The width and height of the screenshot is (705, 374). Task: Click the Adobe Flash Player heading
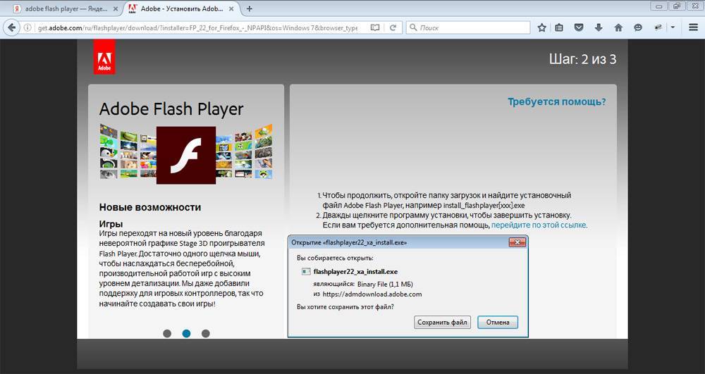[x=171, y=109]
